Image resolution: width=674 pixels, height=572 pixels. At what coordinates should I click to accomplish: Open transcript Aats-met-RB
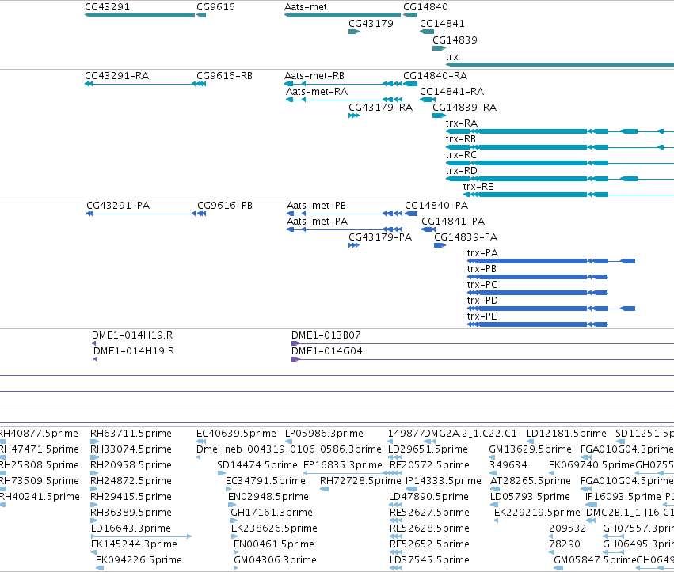click(x=314, y=76)
